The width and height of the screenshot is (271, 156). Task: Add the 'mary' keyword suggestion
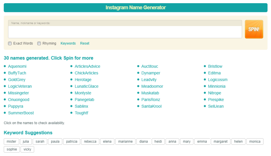tap(187, 141)
